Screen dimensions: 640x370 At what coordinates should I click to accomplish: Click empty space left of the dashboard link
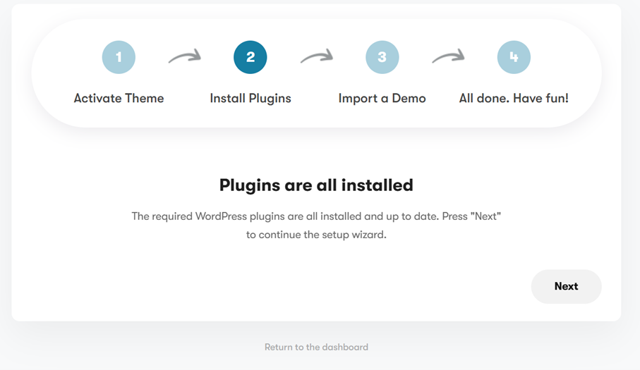141,347
